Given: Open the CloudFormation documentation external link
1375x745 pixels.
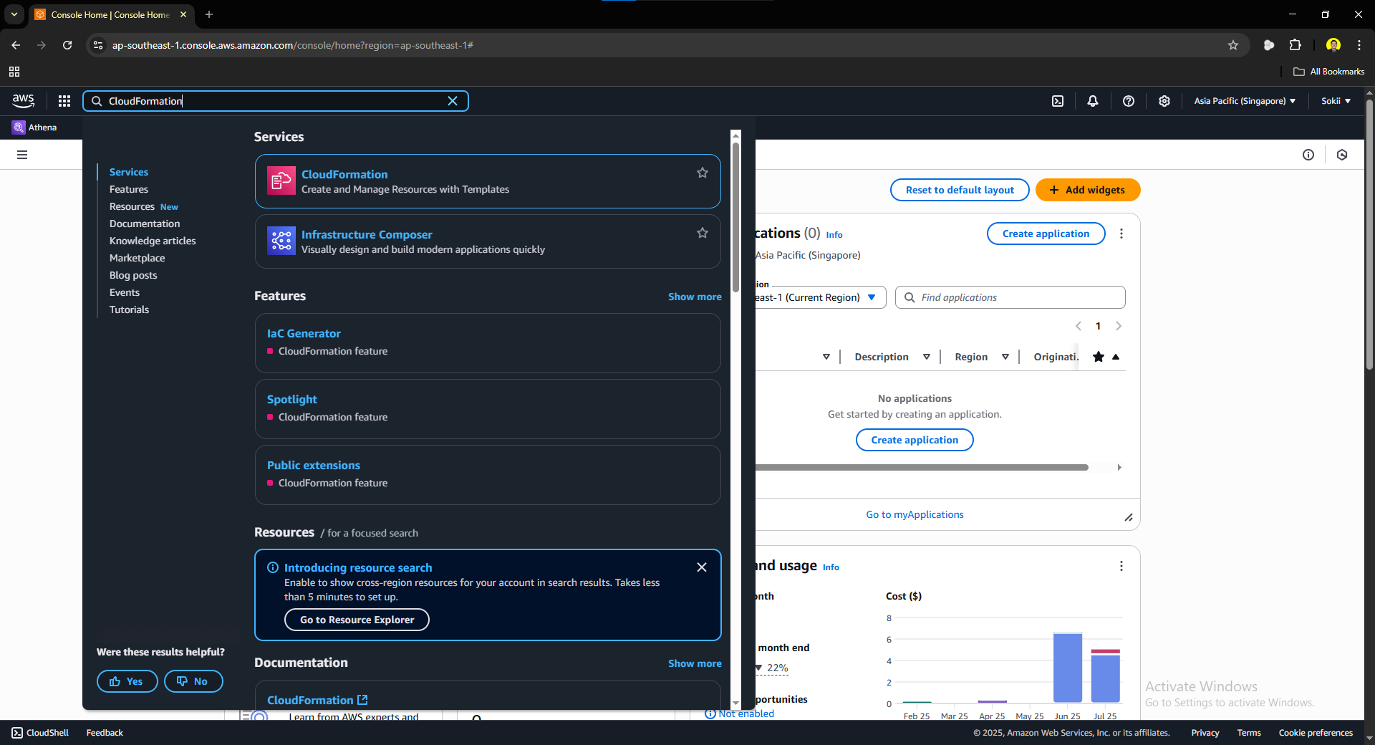Looking at the screenshot, I should coord(317,700).
